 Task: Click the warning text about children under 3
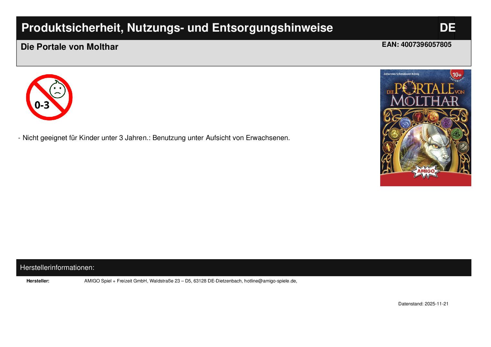[156, 138]
